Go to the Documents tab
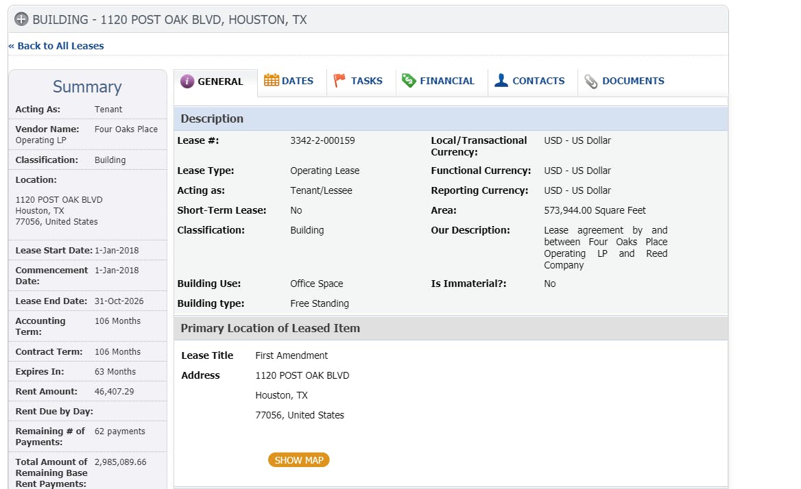 pyautogui.click(x=633, y=81)
